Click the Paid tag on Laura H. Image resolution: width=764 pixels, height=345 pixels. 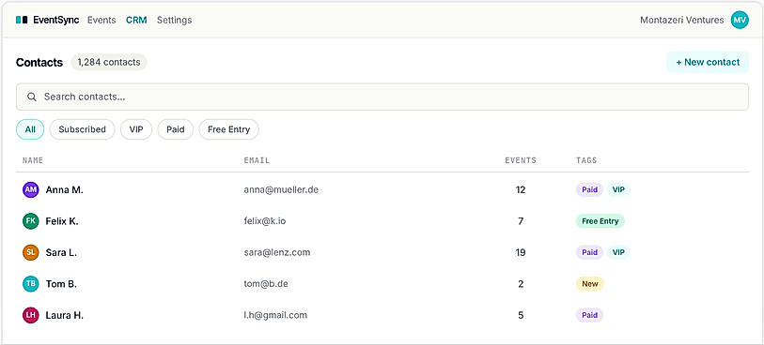pos(589,315)
